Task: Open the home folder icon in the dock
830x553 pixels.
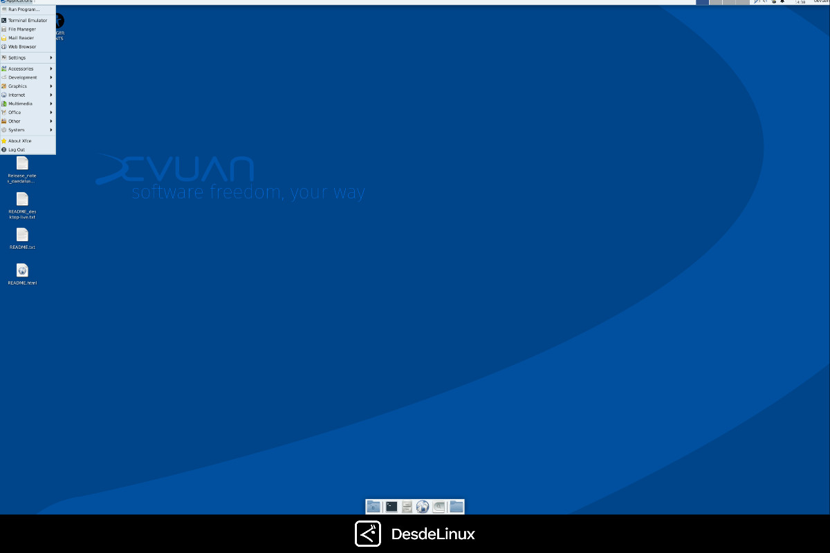Action: coord(373,506)
